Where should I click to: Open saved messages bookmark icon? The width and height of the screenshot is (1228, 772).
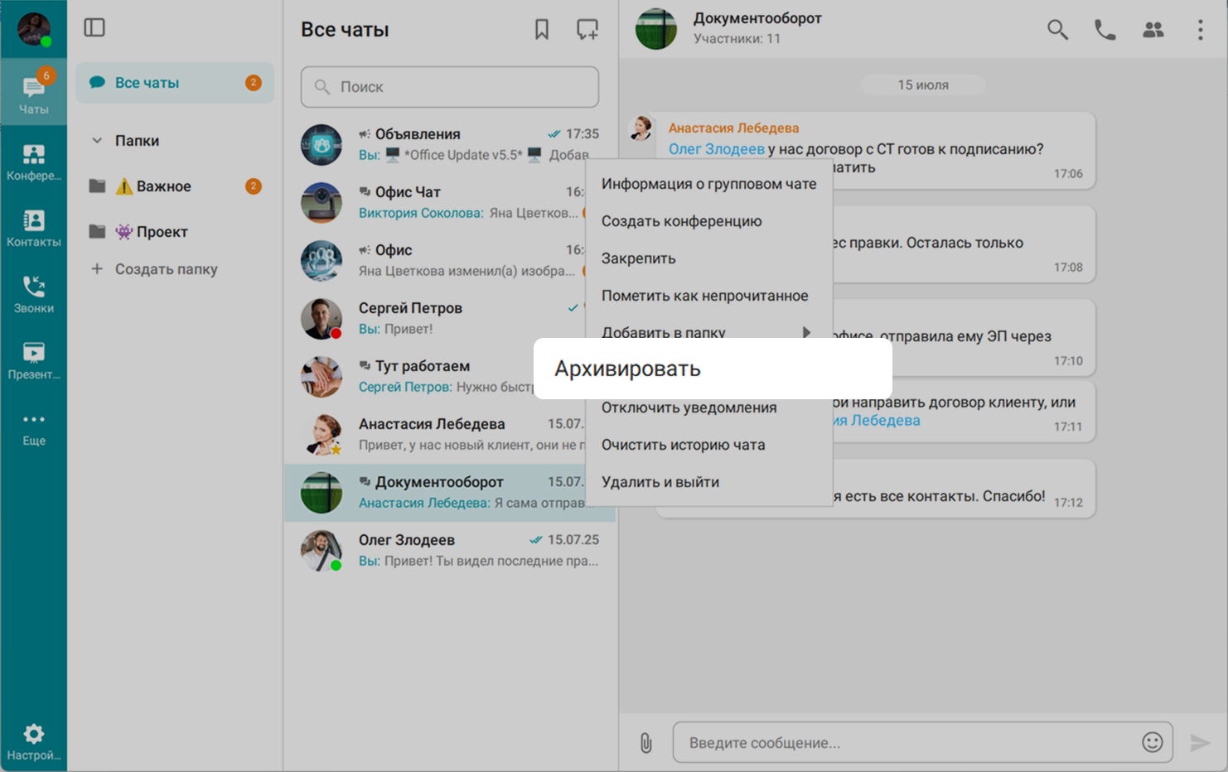coord(542,30)
